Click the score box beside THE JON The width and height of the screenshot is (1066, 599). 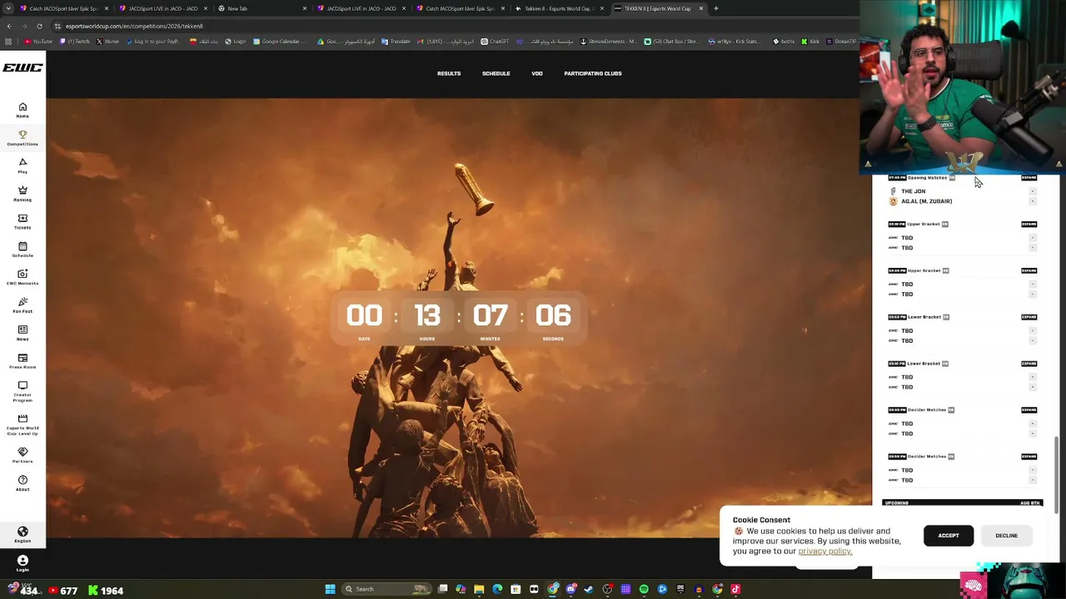pyautogui.click(x=1033, y=191)
